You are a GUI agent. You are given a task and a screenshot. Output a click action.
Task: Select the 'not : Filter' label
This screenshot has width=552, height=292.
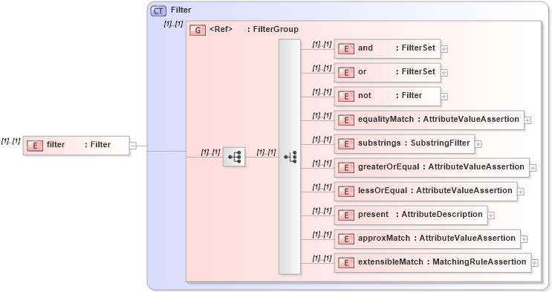[x=390, y=95]
